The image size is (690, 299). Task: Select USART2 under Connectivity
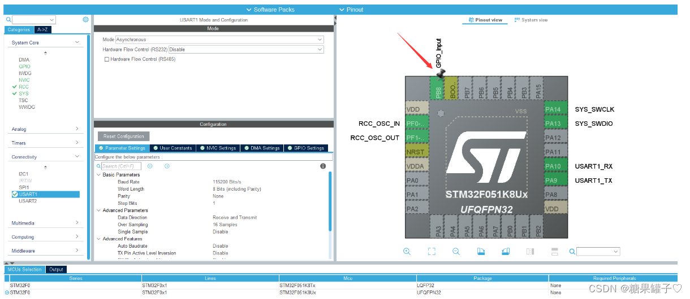tap(28, 201)
